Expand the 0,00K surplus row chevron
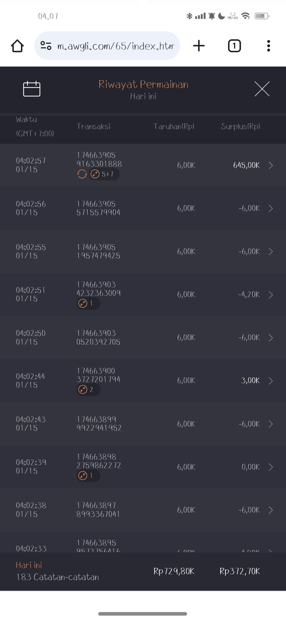 [271, 467]
